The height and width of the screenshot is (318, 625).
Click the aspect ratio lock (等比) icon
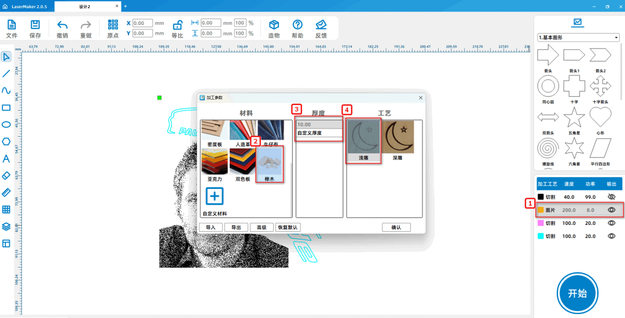pos(178,25)
